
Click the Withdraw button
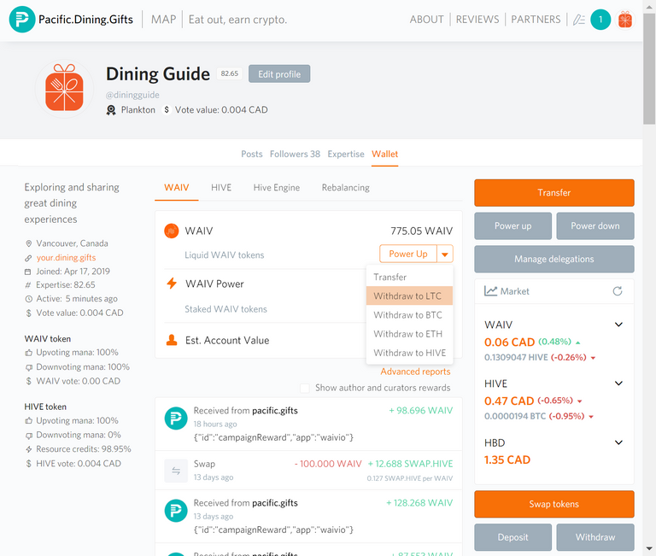pos(595,537)
